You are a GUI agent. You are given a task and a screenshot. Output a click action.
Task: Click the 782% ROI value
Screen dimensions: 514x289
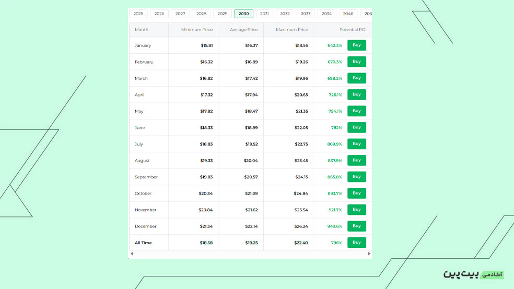336,128
